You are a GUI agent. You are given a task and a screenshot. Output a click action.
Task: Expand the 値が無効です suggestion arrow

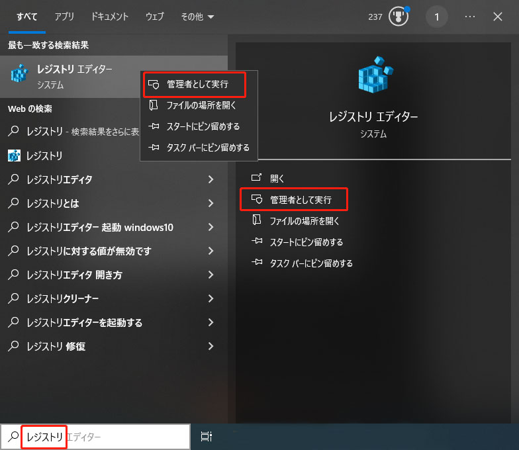coord(211,251)
